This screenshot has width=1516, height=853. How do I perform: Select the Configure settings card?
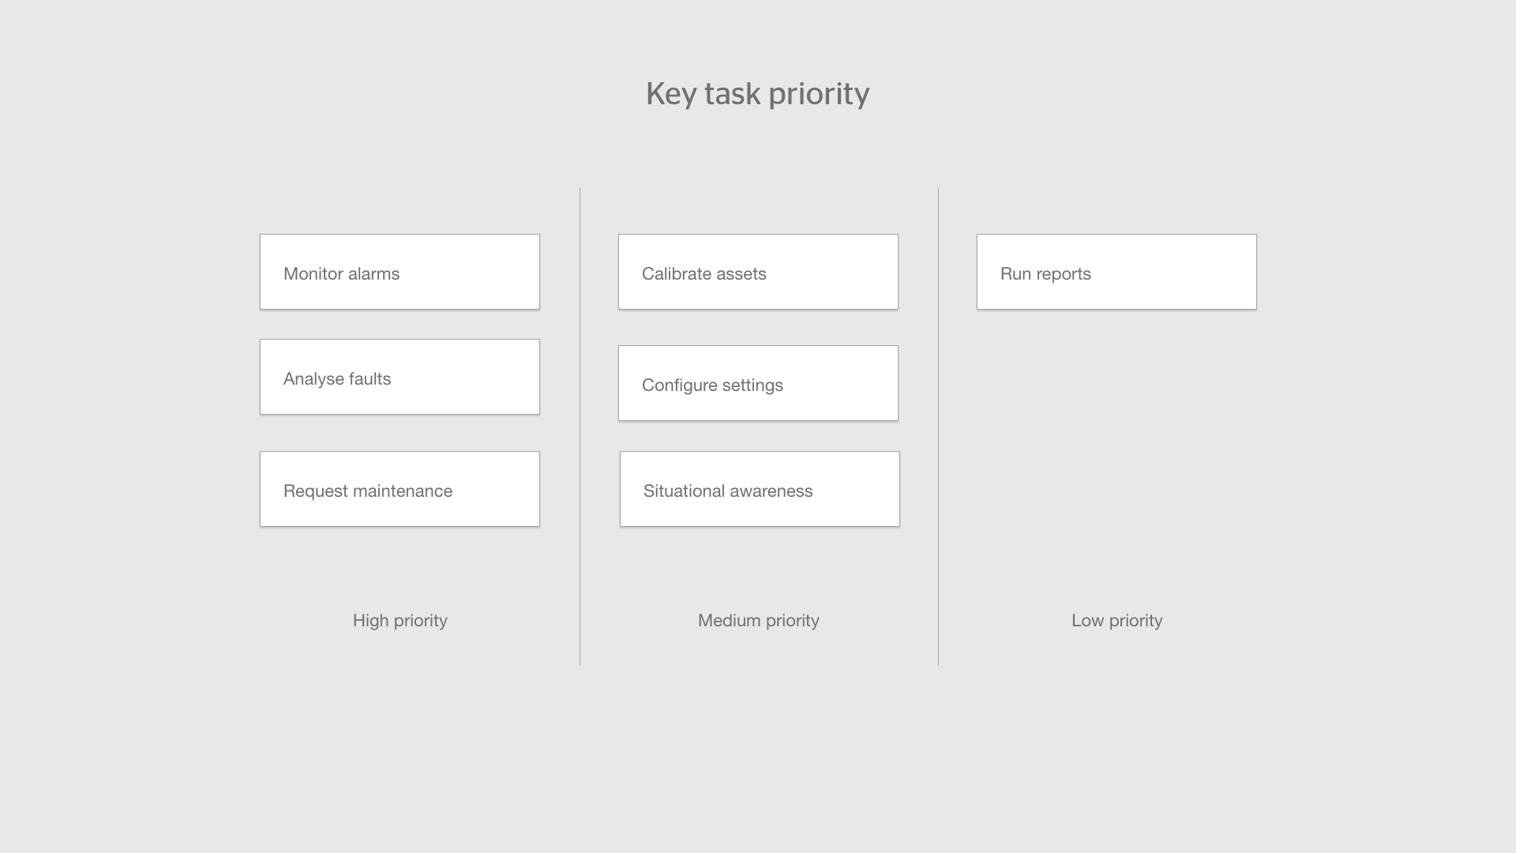[x=758, y=383]
